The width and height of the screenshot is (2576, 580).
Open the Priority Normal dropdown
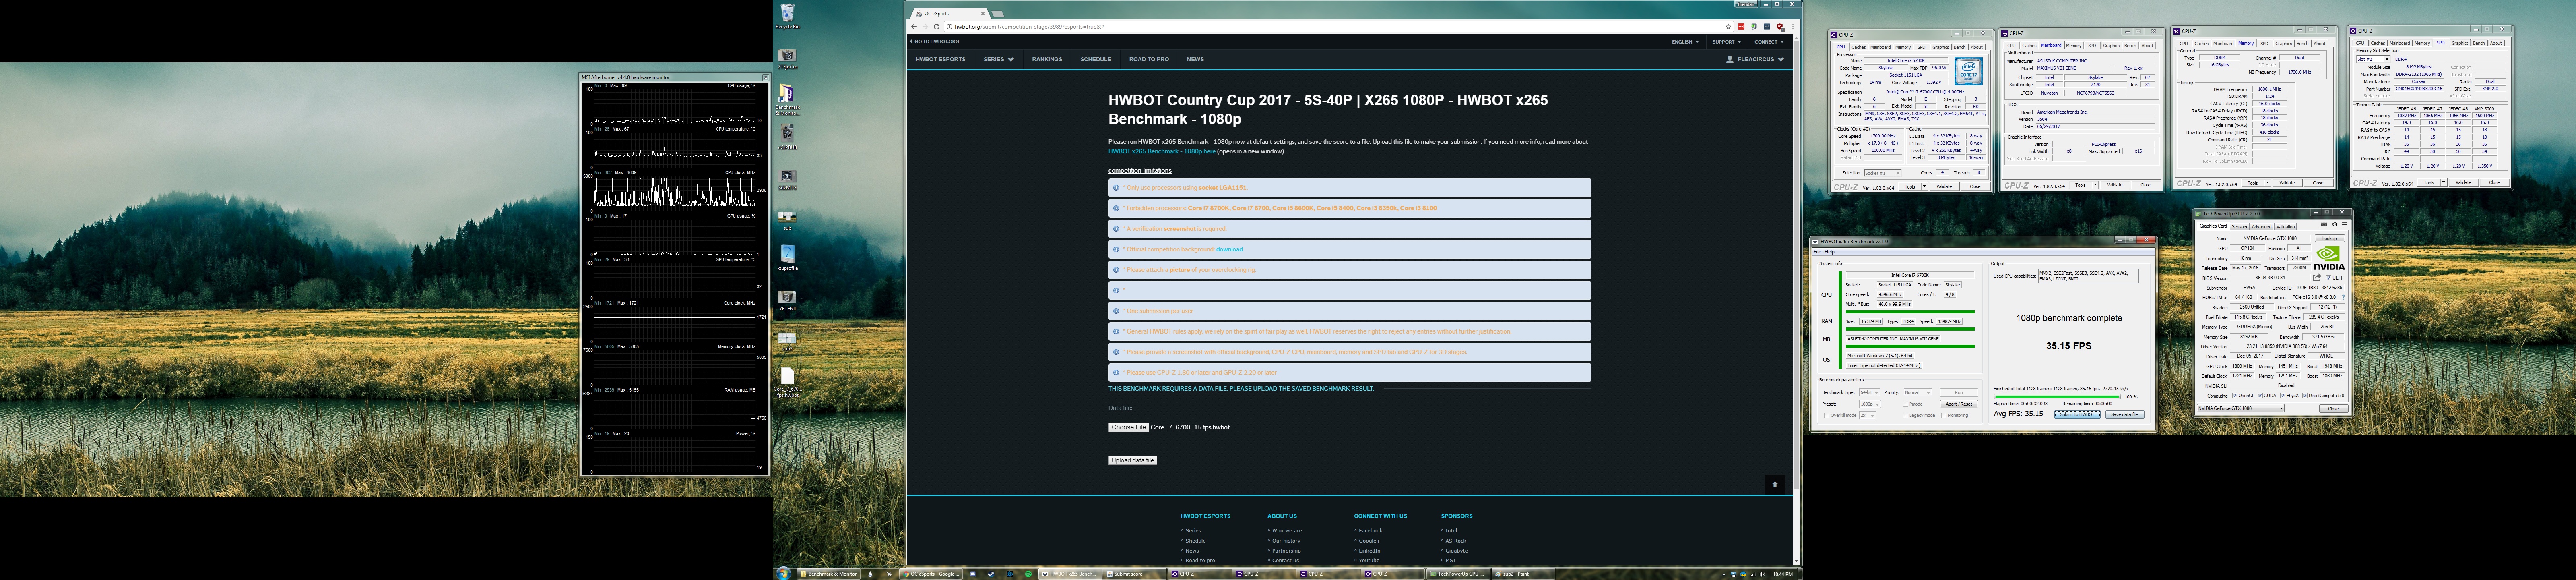pos(1918,392)
